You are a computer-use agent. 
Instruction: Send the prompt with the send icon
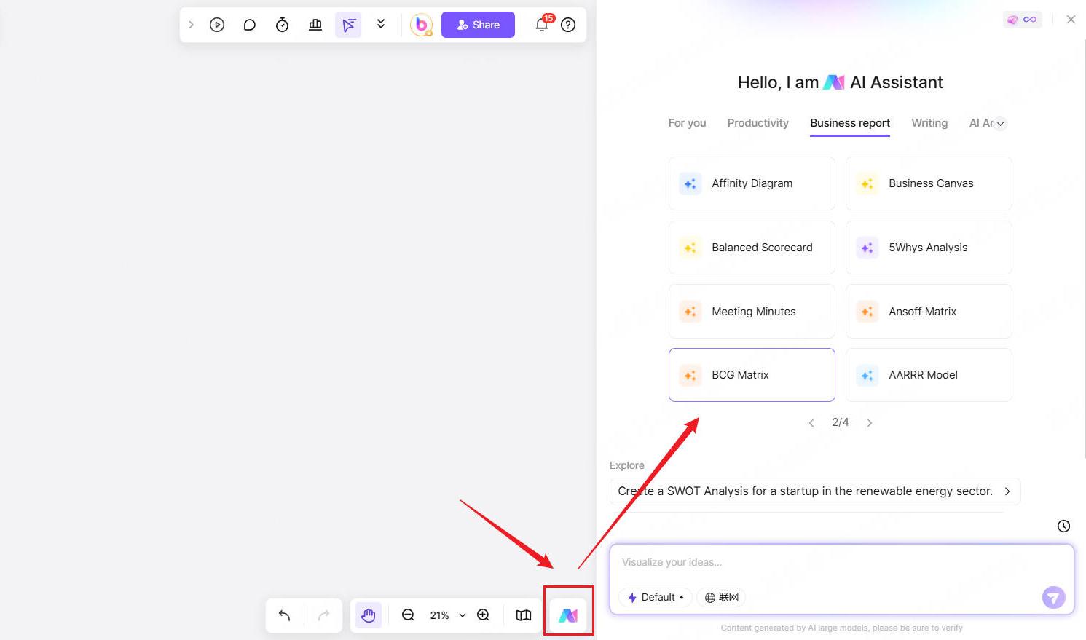(1053, 598)
